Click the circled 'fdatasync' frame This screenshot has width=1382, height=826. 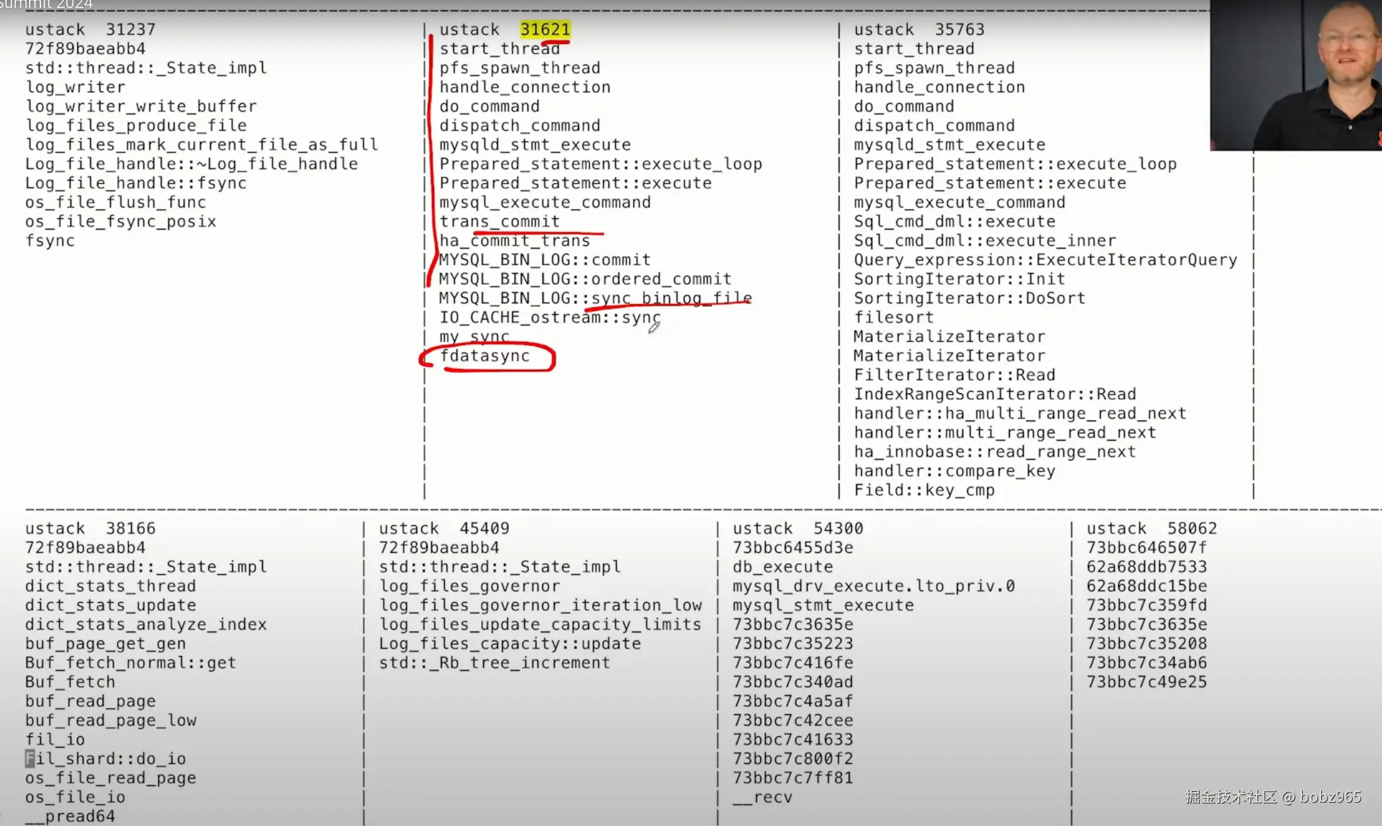click(485, 356)
